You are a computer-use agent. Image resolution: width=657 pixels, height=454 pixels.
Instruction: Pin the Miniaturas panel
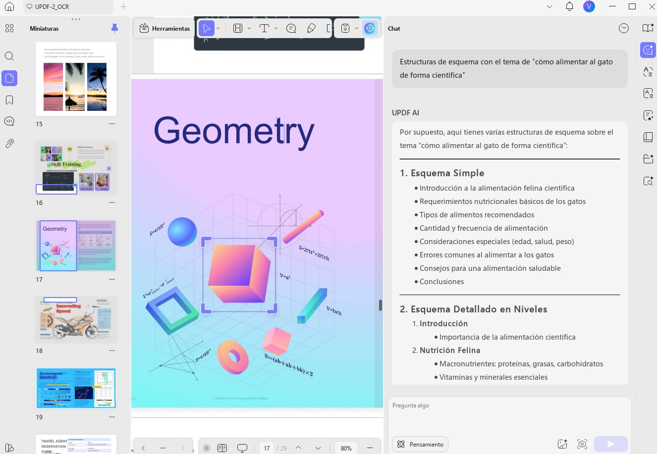click(x=115, y=28)
